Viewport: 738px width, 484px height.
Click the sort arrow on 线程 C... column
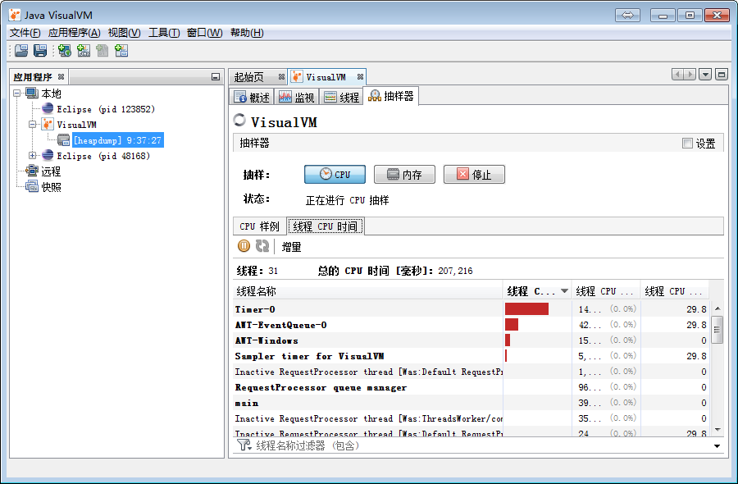[x=564, y=291]
